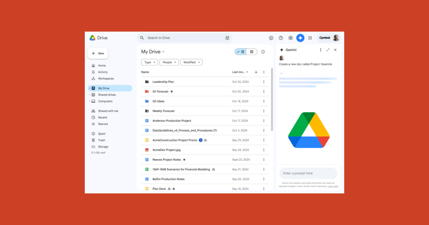Select the Plan Deck file row
The height and width of the screenshot is (225, 429).
[x=204, y=189]
